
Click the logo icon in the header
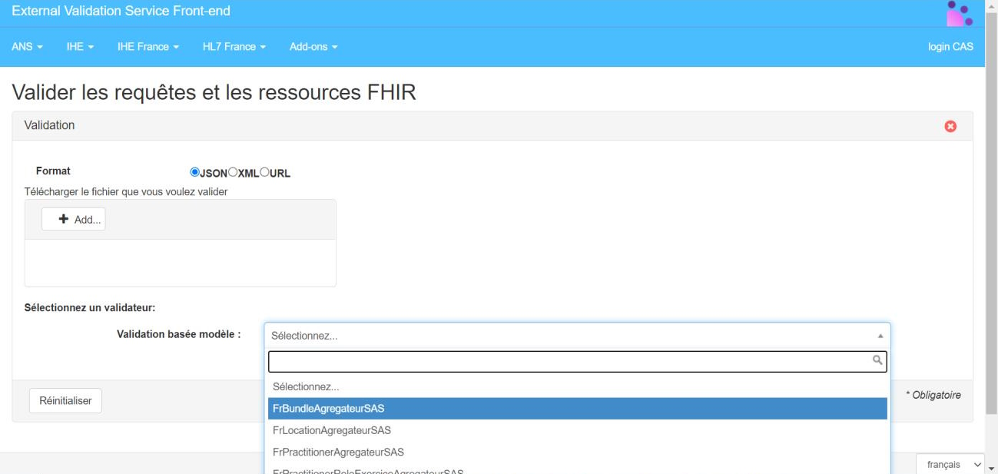(x=960, y=13)
